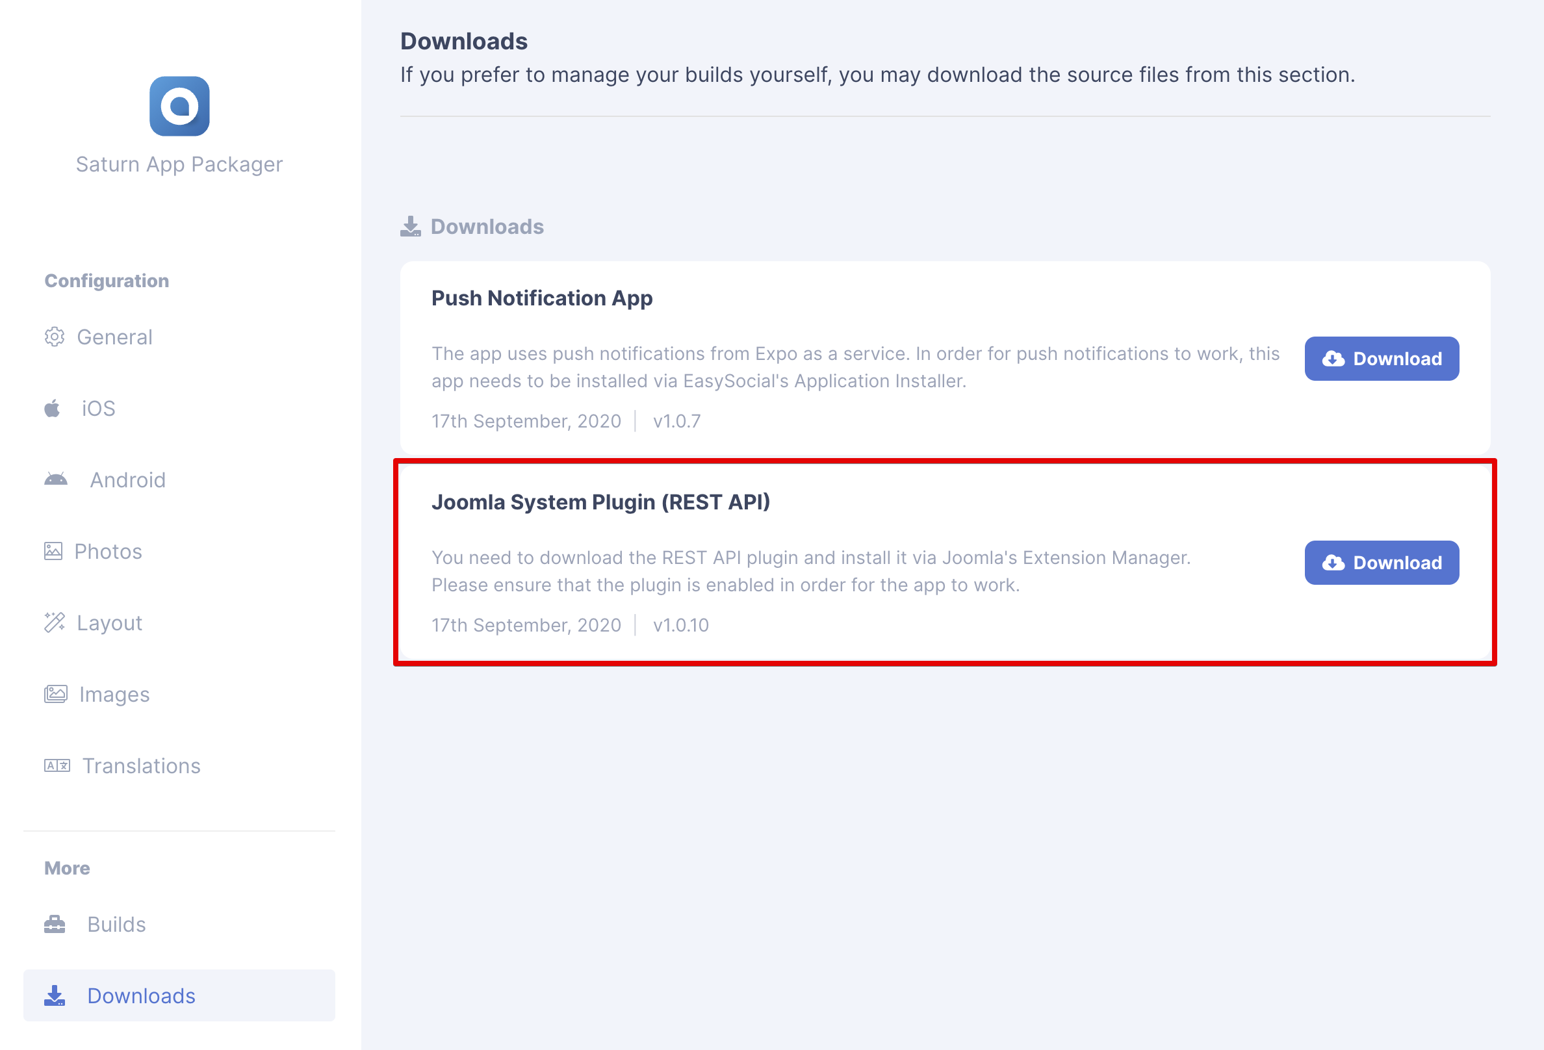Image resolution: width=1544 pixels, height=1050 pixels.
Task: Click the Android robot icon
Action: (56, 480)
